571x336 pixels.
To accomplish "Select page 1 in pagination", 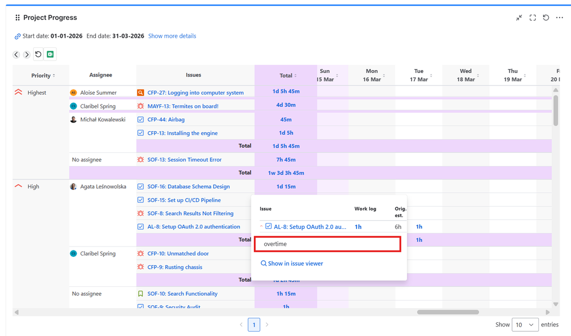I will pyautogui.click(x=254, y=324).
